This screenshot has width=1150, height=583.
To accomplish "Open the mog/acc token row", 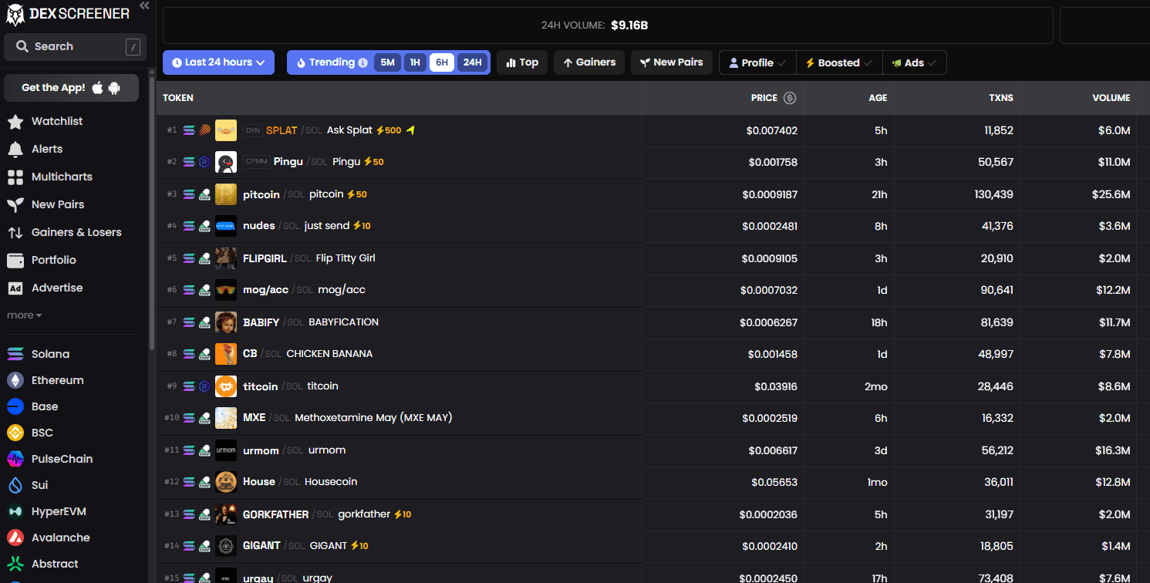I will 653,290.
